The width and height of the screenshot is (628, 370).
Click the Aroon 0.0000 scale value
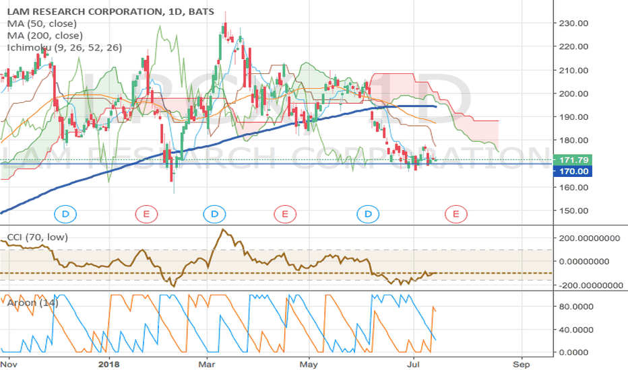click(x=574, y=353)
